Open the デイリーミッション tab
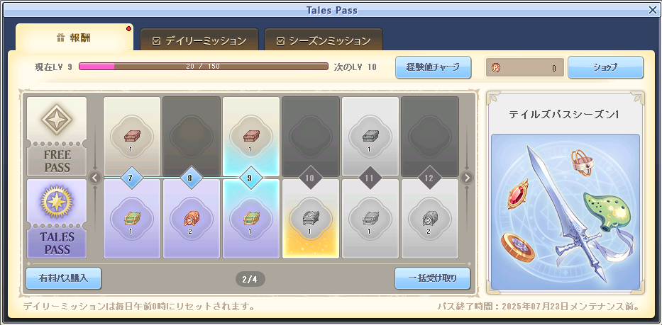 coord(199,40)
